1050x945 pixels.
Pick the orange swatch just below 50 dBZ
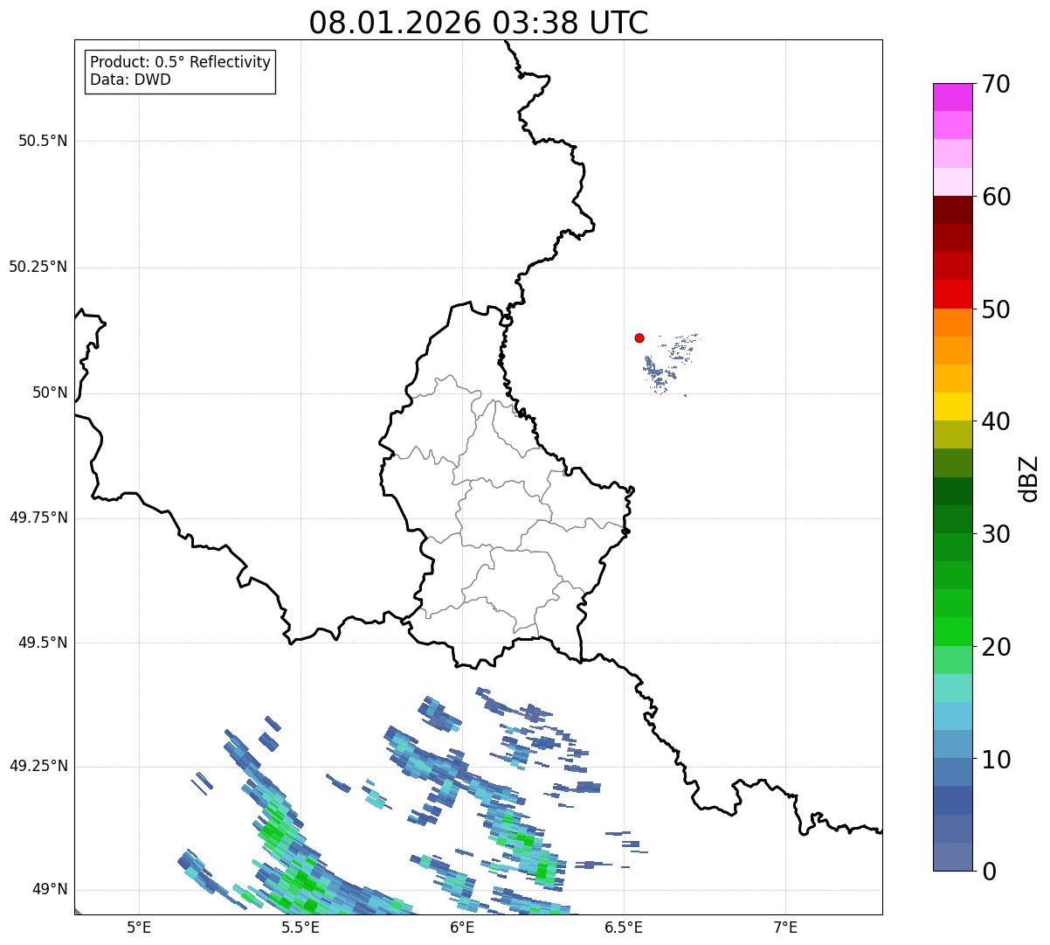coord(953,323)
